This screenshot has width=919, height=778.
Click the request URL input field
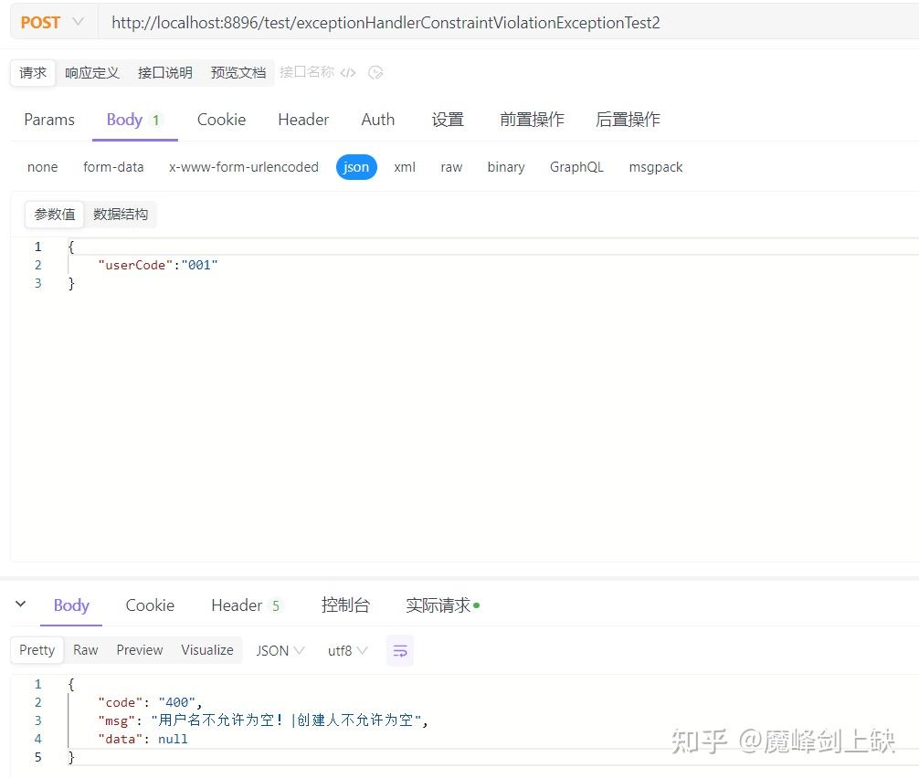(384, 23)
